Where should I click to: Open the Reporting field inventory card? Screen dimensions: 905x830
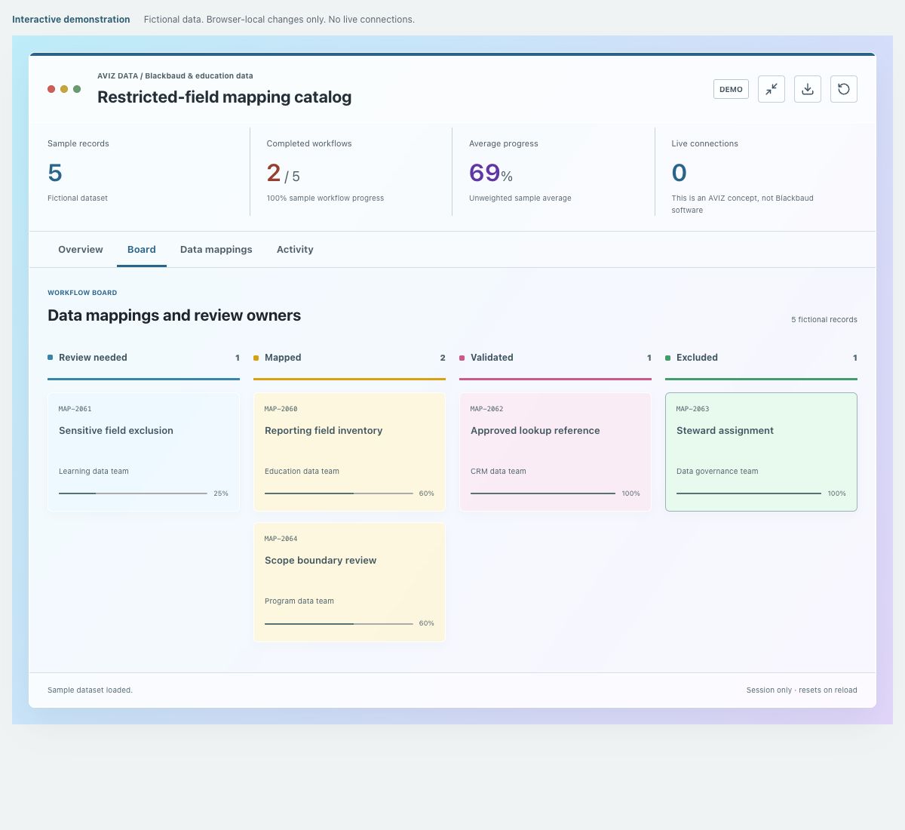[x=349, y=452]
